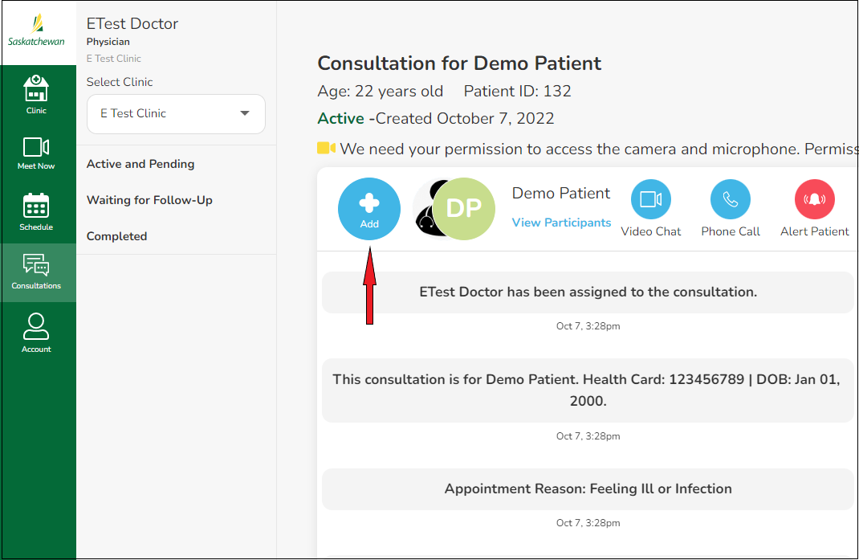The height and width of the screenshot is (560, 859).
Task: Open the Clinic section in sidebar
Action: pyautogui.click(x=36, y=94)
